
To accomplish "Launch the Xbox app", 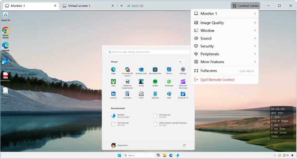I will 113,83.
